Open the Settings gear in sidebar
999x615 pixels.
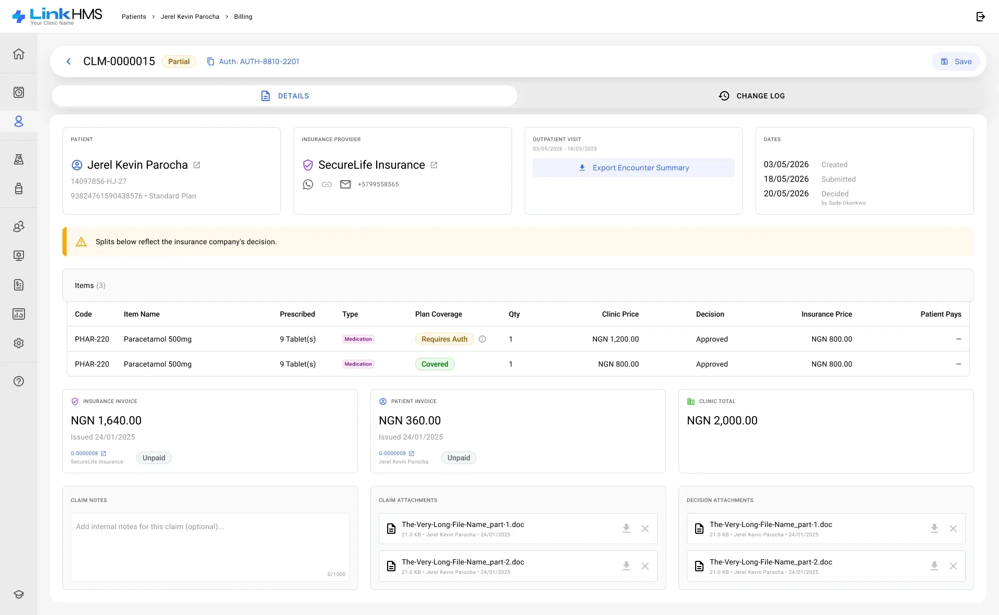click(19, 343)
